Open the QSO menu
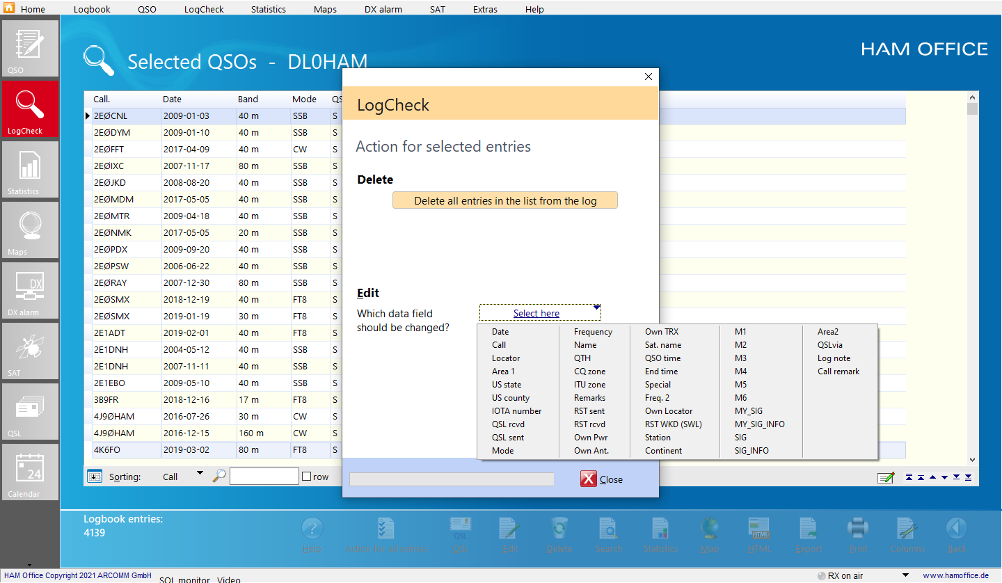 [x=147, y=9]
